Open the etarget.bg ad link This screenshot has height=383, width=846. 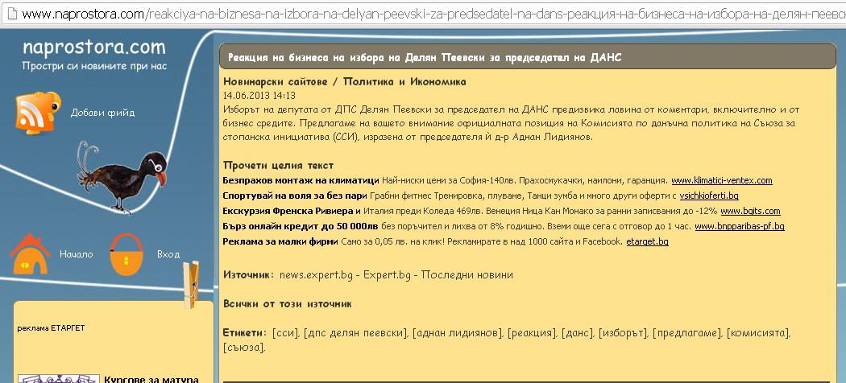click(647, 242)
